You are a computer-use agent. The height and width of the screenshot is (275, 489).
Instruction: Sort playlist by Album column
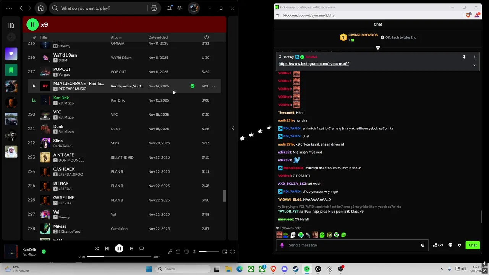(117, 37)
